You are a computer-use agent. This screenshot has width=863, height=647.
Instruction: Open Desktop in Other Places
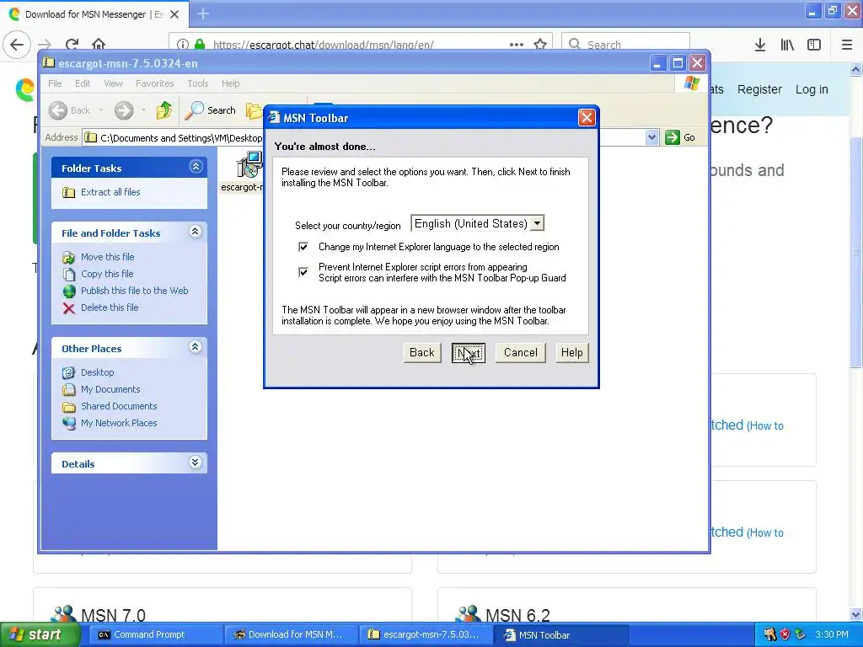coord(98,372)
